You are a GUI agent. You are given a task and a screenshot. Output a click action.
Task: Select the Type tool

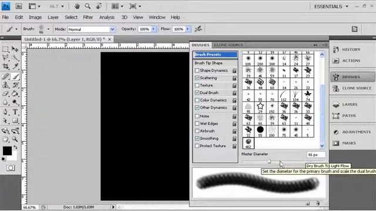pyautogui.click(x=15, y=112)
